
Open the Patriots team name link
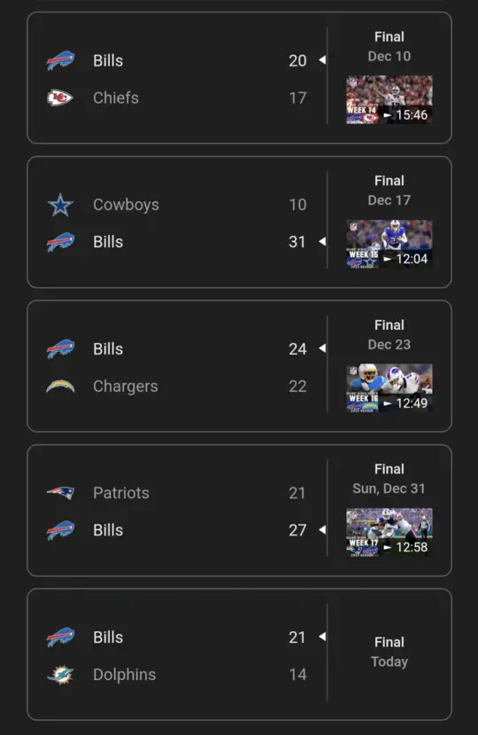coord(120,493)
